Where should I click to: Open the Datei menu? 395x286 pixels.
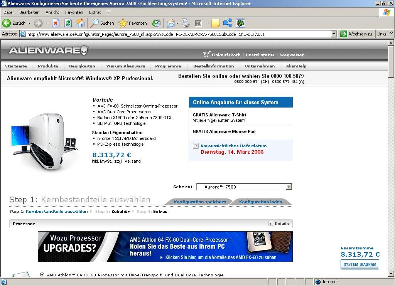pos(8,12)
